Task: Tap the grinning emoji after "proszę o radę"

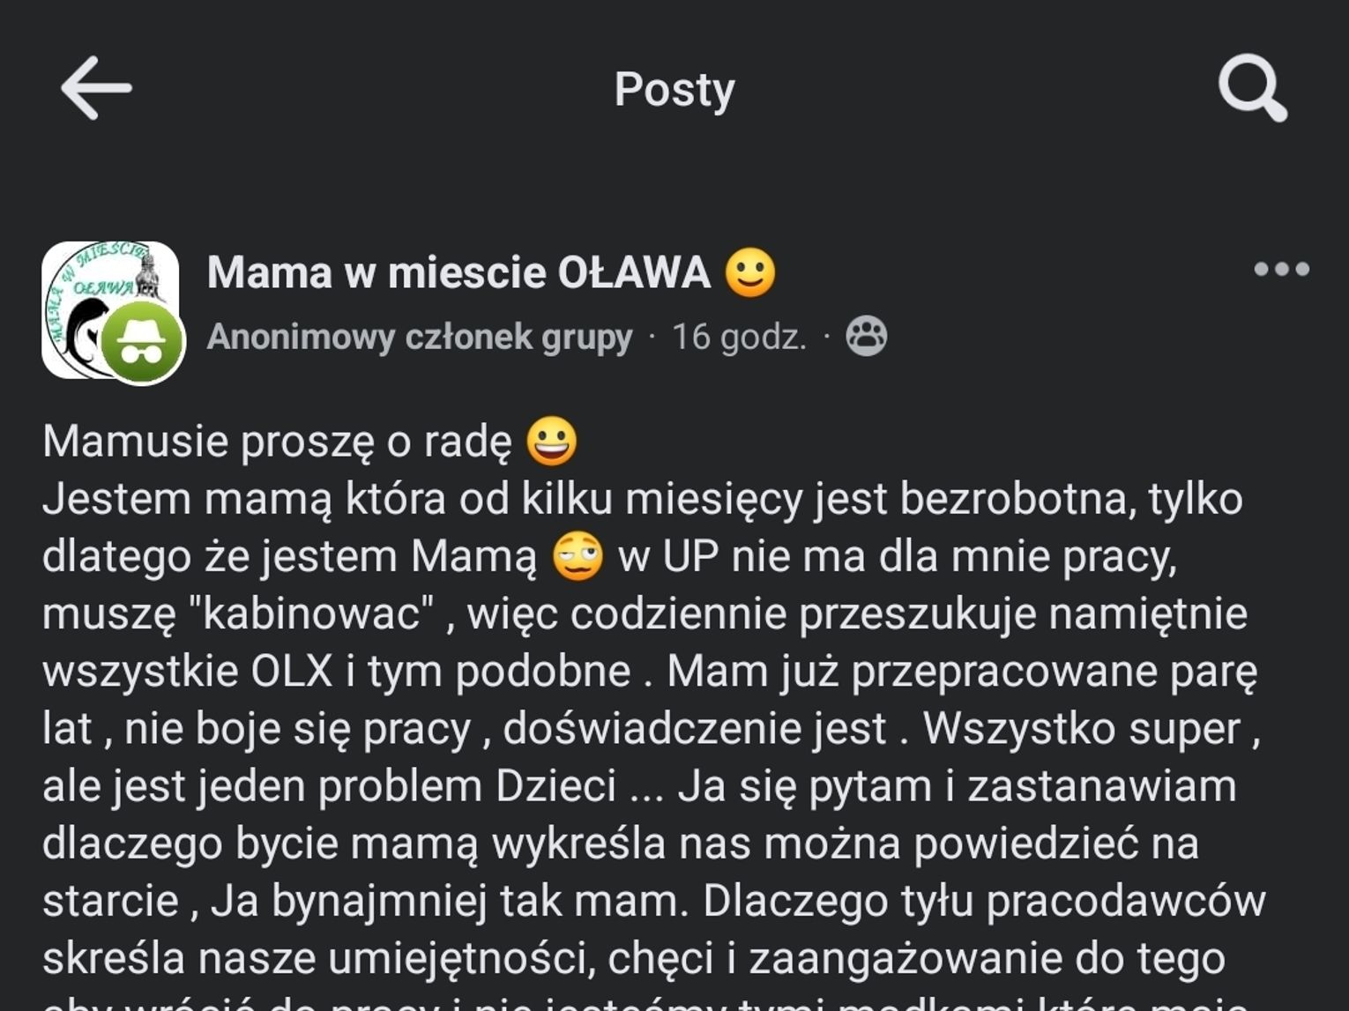Action: [x=552, y=442]
